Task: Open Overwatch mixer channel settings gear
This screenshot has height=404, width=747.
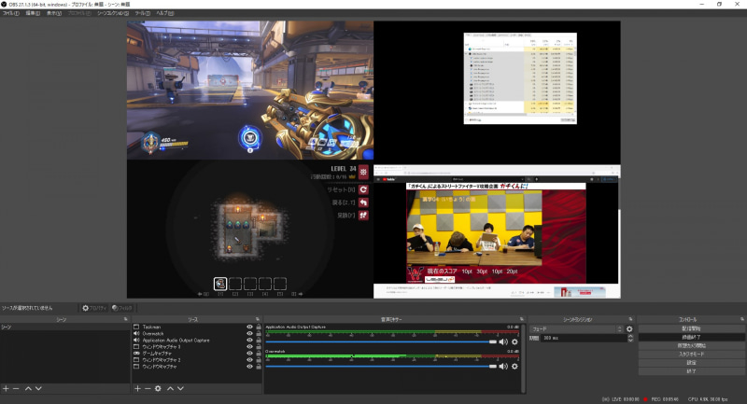Action: pyautogui.click(x=514, y=366)
